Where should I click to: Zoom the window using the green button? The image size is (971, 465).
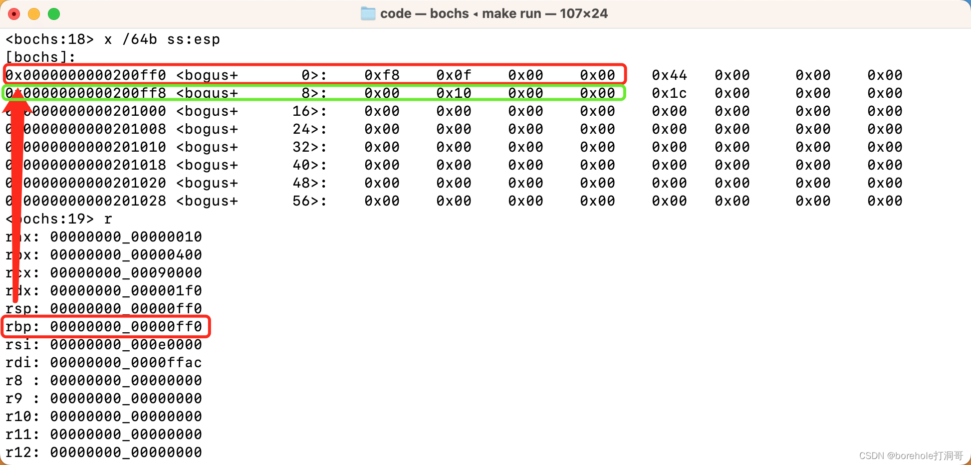tap(54, 14)
